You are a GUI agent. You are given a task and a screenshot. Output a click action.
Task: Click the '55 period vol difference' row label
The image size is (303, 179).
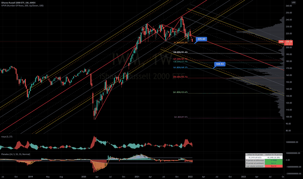(255, 160)
